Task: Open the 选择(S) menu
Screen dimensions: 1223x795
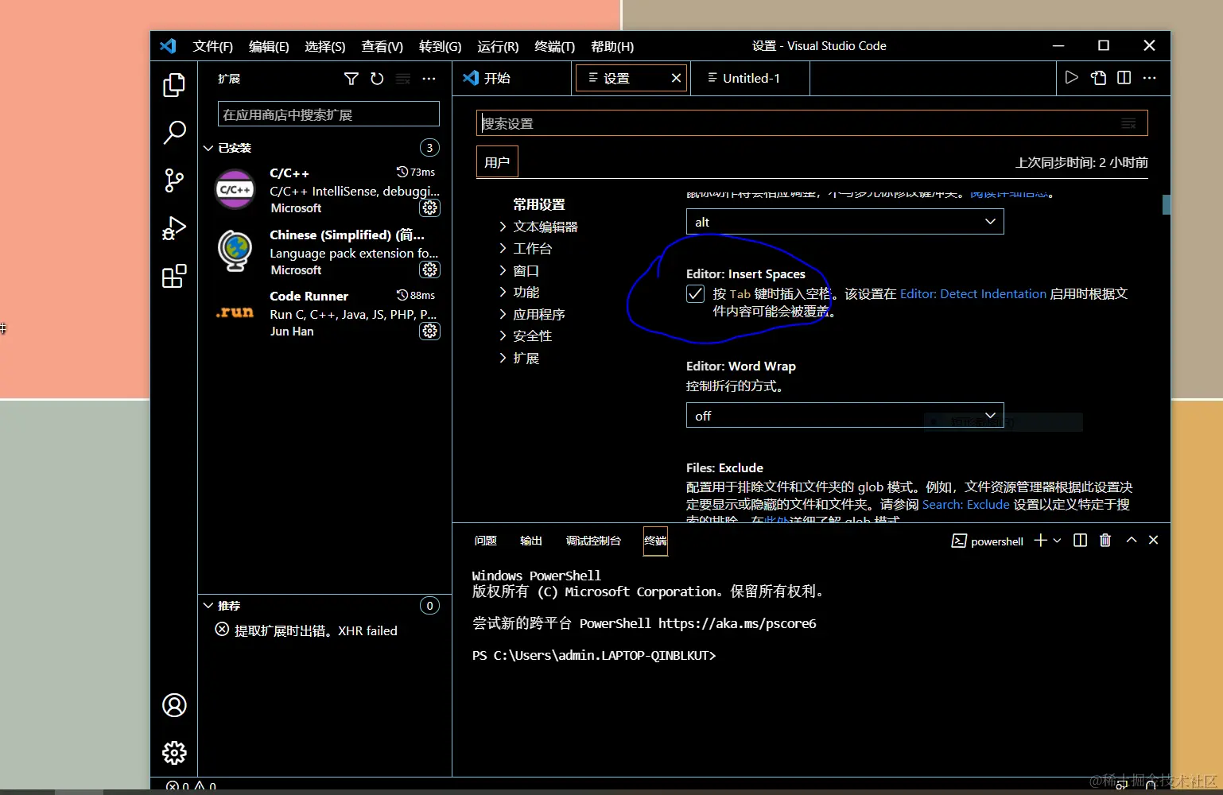Action: tap(325, 46)
